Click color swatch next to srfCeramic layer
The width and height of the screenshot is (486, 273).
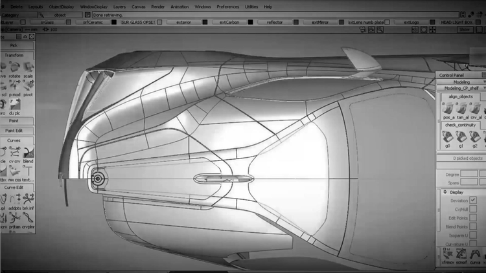[x=115, y=22]
